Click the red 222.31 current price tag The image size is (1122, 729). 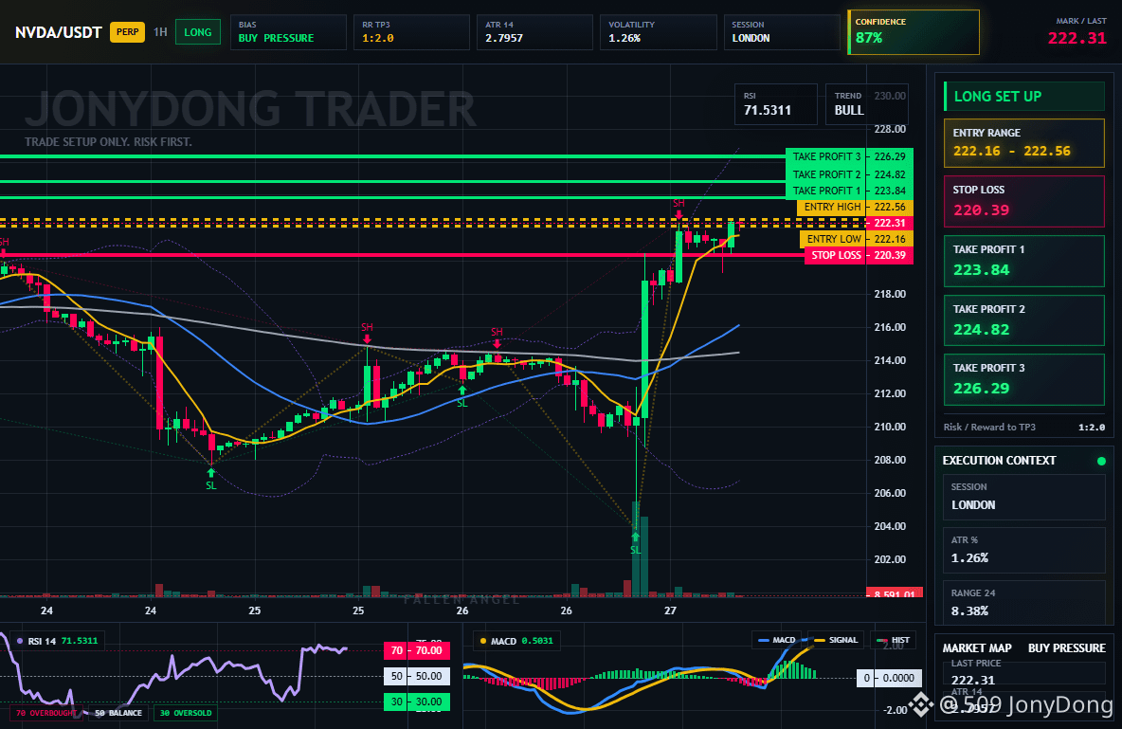(890, 223)
